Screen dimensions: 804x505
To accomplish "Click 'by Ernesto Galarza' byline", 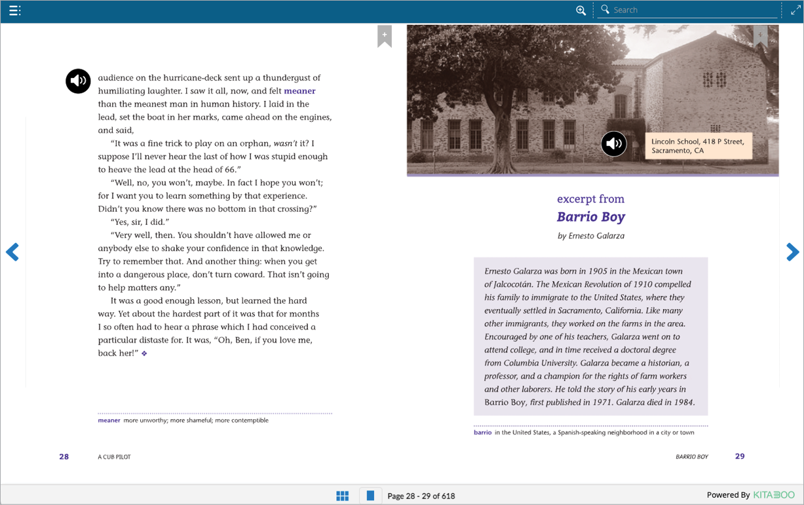I will point(590,236).
